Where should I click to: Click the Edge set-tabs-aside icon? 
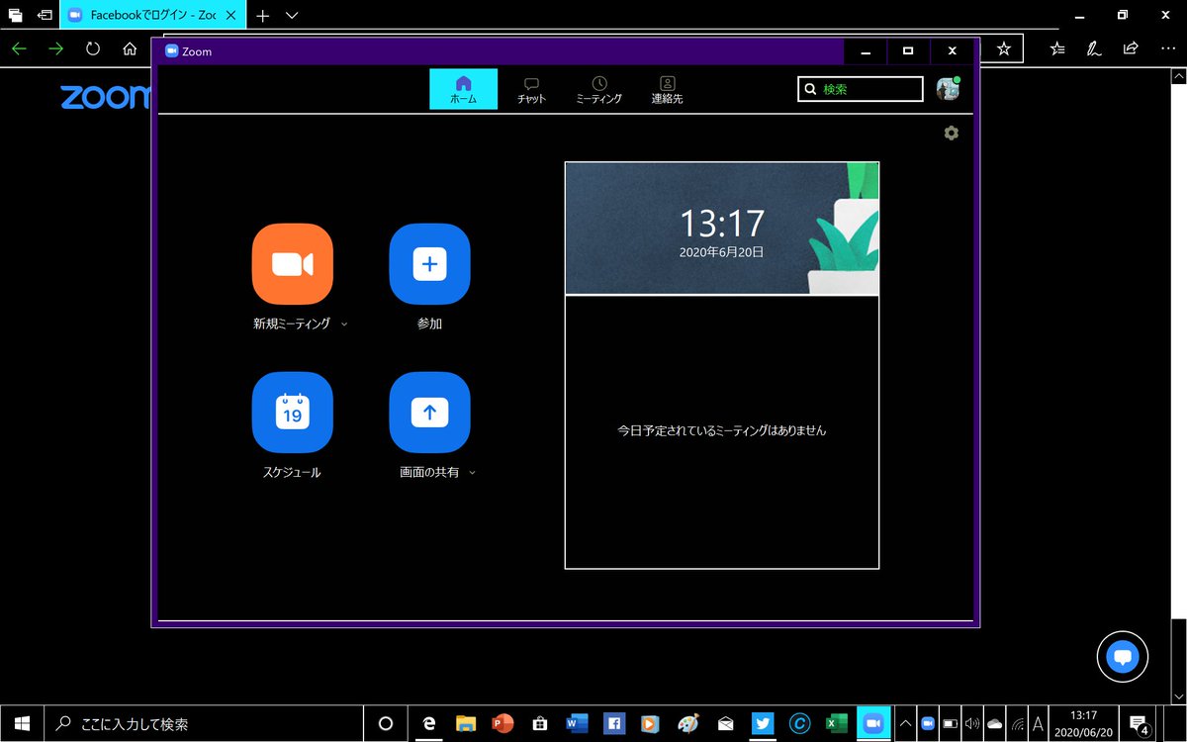pyautogui.click(x=46, y=16)
